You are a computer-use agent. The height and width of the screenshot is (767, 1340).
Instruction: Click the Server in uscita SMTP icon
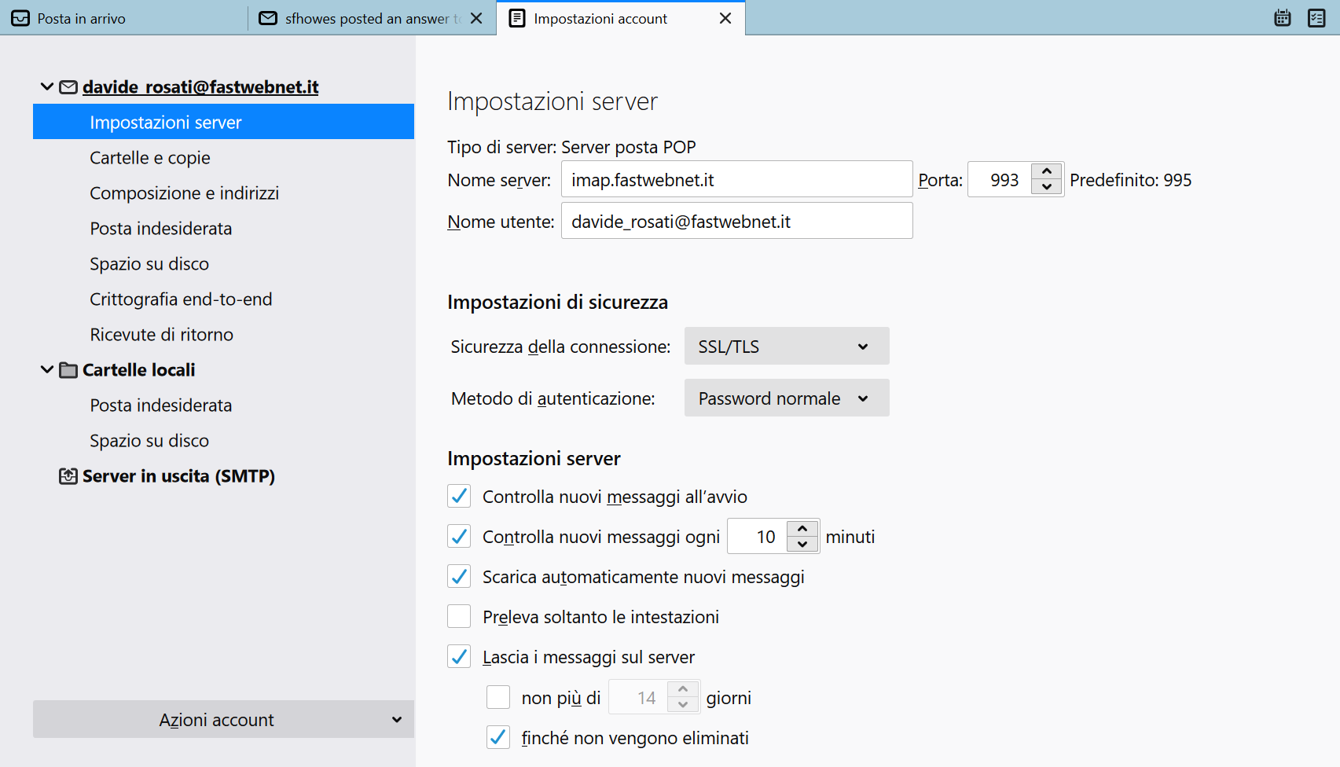[68, 476]
